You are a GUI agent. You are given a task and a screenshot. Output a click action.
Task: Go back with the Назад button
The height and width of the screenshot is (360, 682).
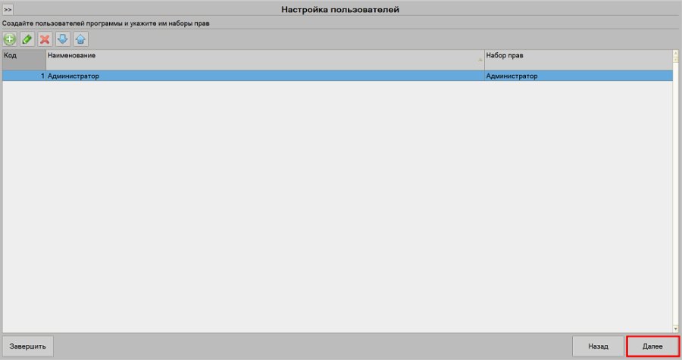pyautogui.click(x=598, y=346)
